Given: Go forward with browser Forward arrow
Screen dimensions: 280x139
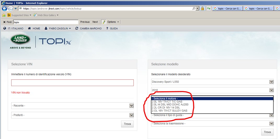Looking at the screenshot, I should click(x=10, y=8).
